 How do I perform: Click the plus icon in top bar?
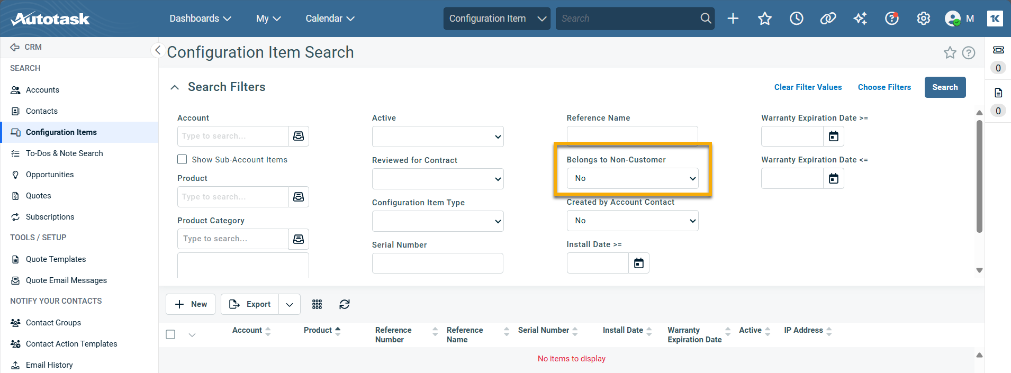(733, 19)
